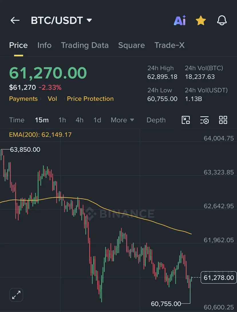
Task: Open the BTC/USDT pair selector dropdown
Action: pyautogui.click(x=62, y=20)
